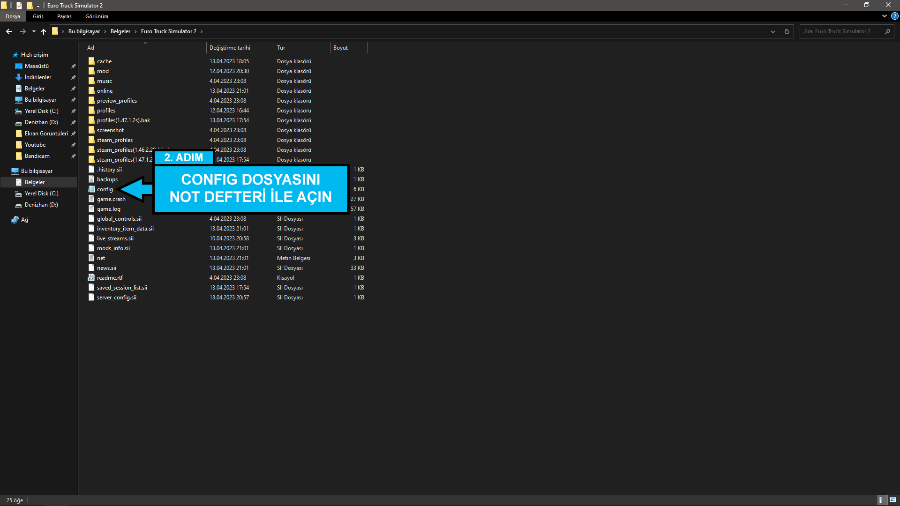
Task: Open recent locations dropdown arrow
Action: 34,31
